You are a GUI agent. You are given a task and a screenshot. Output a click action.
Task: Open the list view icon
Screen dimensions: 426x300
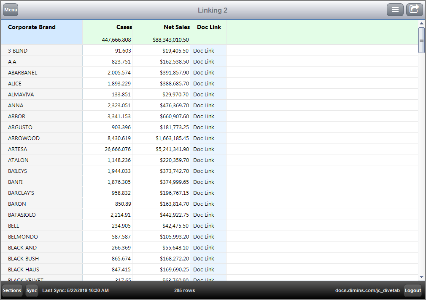click(x=395, y=9)
